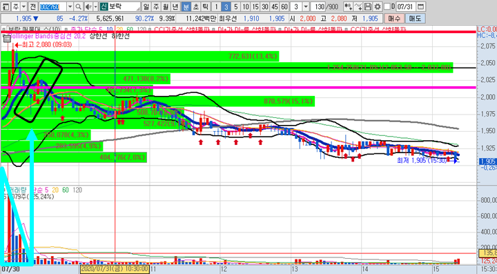Viewport: 497px width, 274px height.
Task: Switch to daily chart with 일
Action: pos(146,6)
